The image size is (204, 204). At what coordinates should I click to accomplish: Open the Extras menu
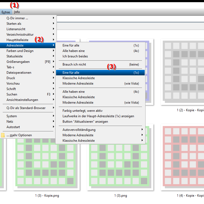tap(6, 12)
